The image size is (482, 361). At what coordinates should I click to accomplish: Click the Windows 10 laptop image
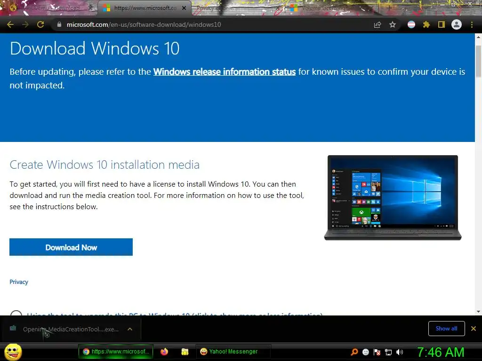click(393, 198)
